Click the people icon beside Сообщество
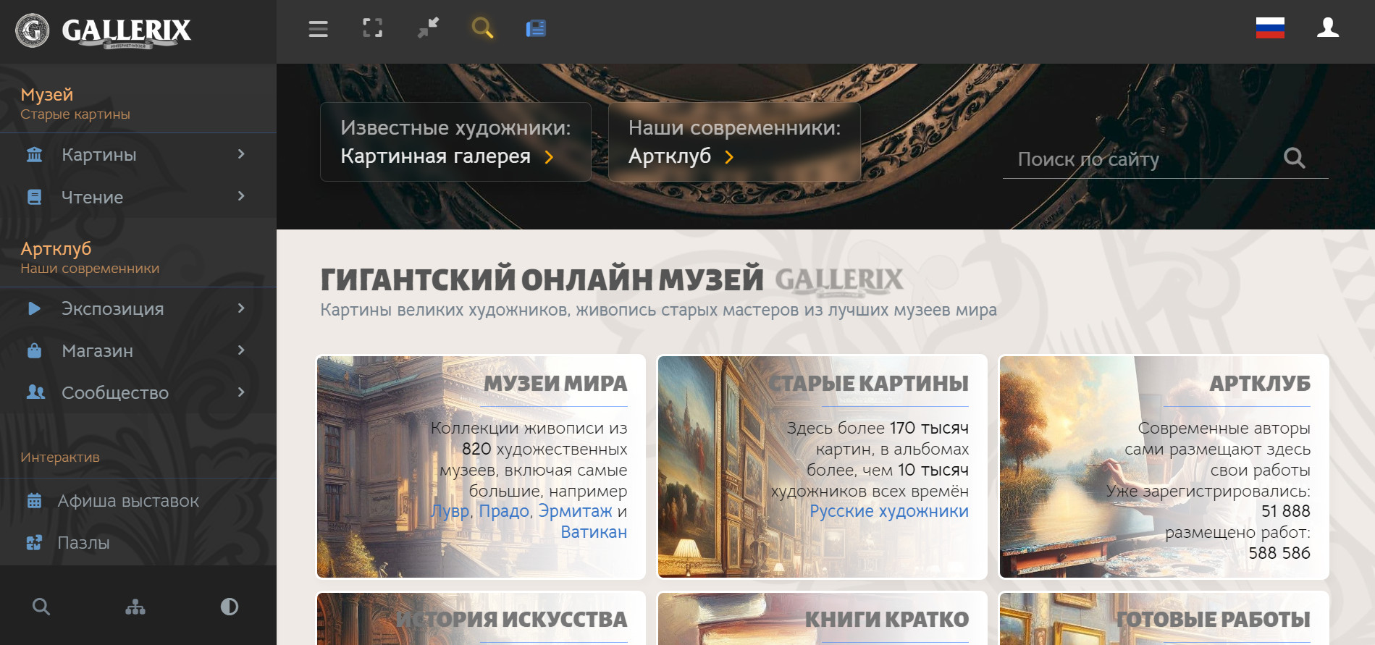 [35, 392]
